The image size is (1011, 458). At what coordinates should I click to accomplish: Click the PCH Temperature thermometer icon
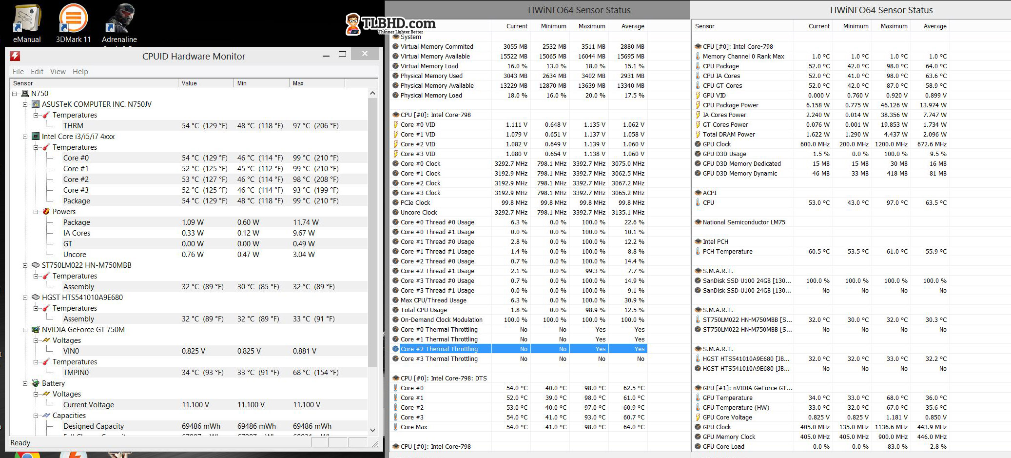click(x=698, y=252)
